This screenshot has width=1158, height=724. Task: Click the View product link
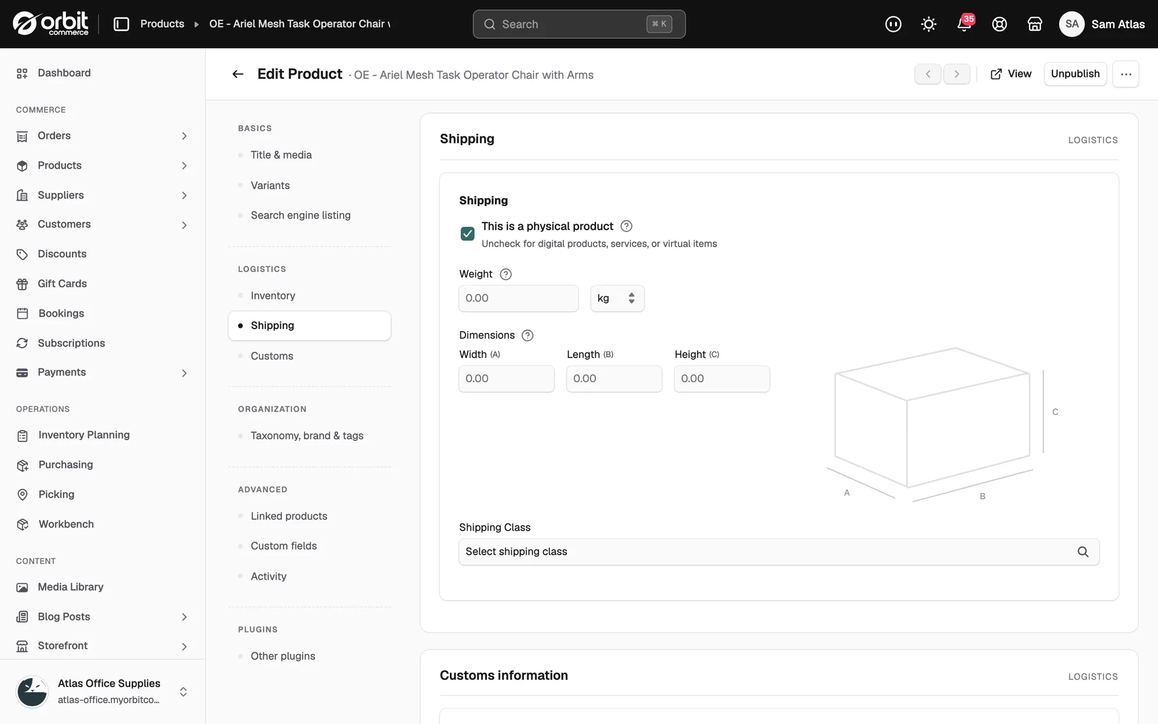point(1011,74)
